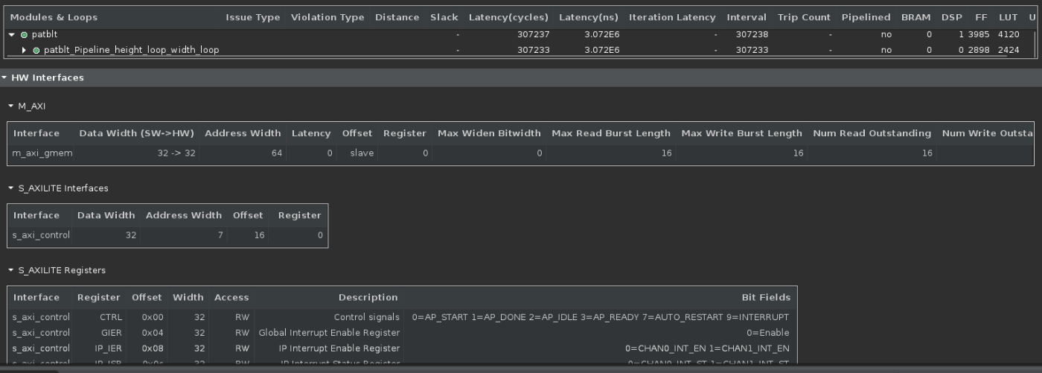Expand the patblt_Pipeline_height_loop_width_loop row
This screenshot has height=373, width=1042.
tap(25, 50)
